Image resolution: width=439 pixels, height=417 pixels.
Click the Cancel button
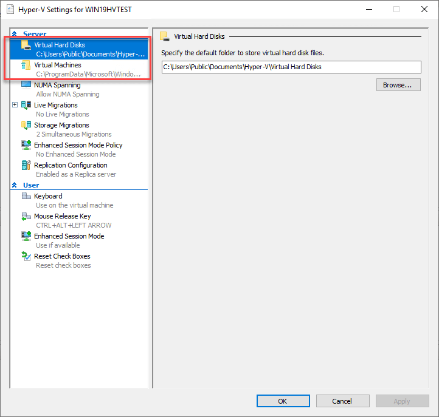(x=343, y=401)
